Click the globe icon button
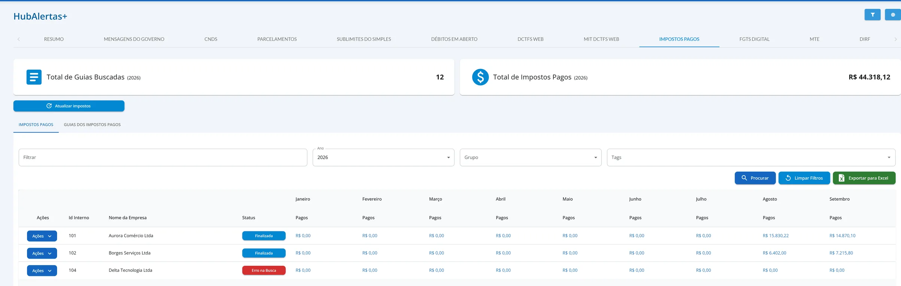This screenshot has height=286, width=901. 893,15
